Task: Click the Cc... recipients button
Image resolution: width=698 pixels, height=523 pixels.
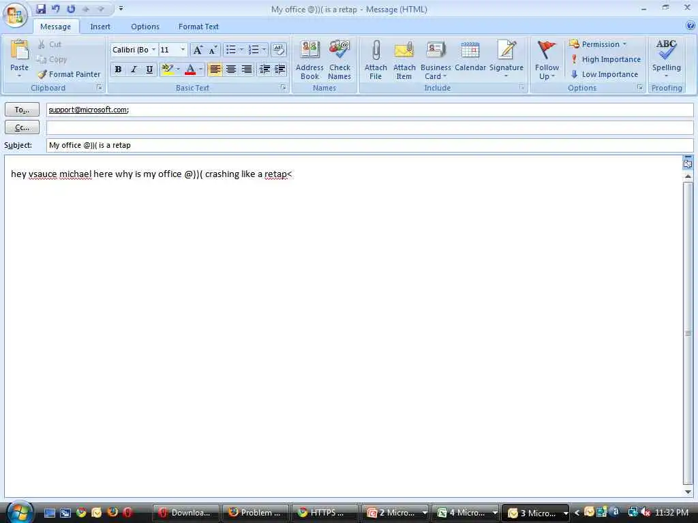Action: [x=22, y=127]
